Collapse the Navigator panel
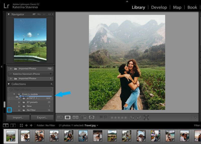 click(x=9, y=15)
